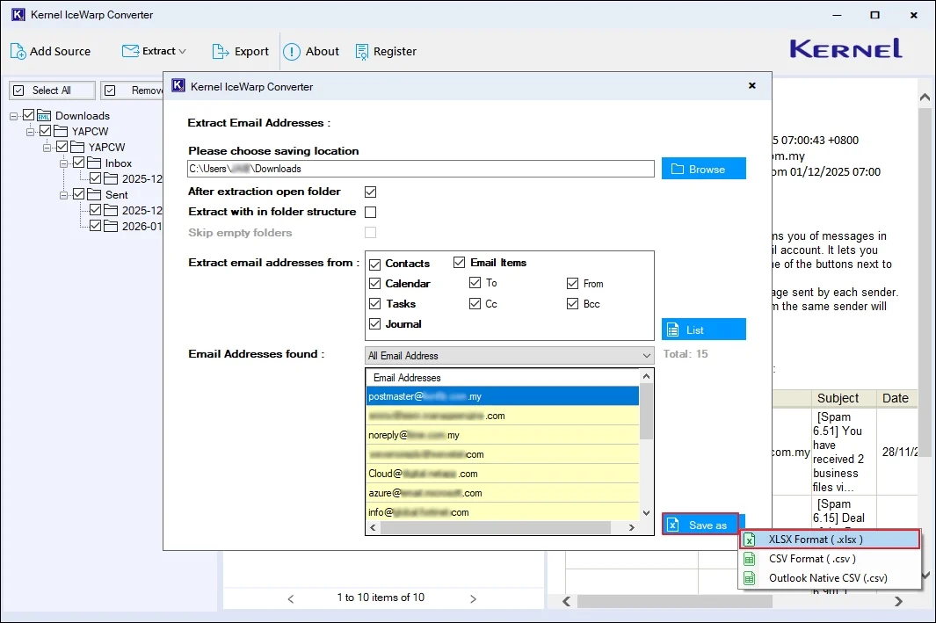
Task: Choose Outlook Native CSV format option
Action: 827,578
